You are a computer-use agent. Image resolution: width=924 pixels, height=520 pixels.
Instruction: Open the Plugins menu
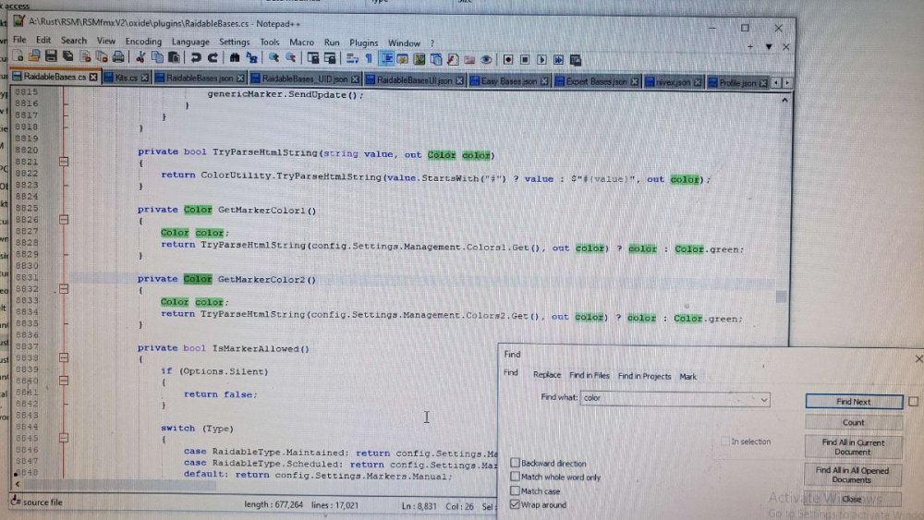pos(363,42)
